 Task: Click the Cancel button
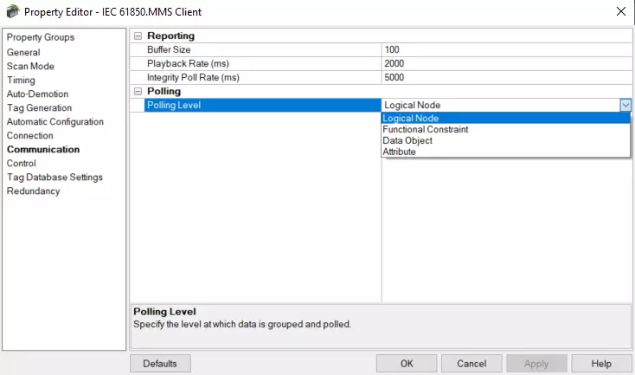coord(471,363)
